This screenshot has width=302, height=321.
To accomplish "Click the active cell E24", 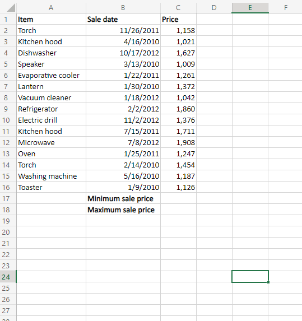I will (250, 277).
